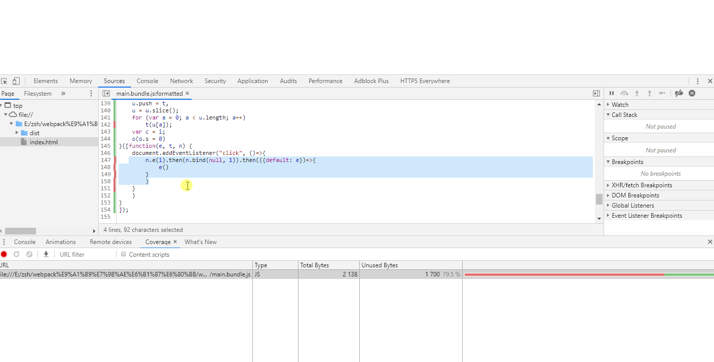Image resolution: width=714 pixels, height=362 pixels.
Task: Click the navigator horizontal scrollbar thumb
Action: 20,231
